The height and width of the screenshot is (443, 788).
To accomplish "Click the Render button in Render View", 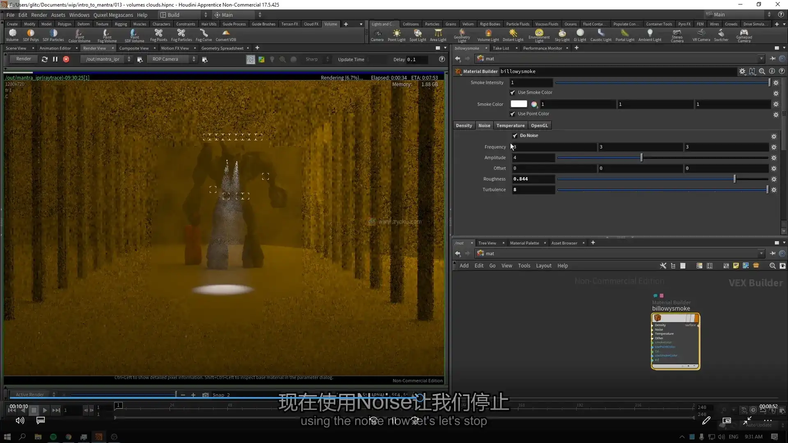I will click(23, 59).
